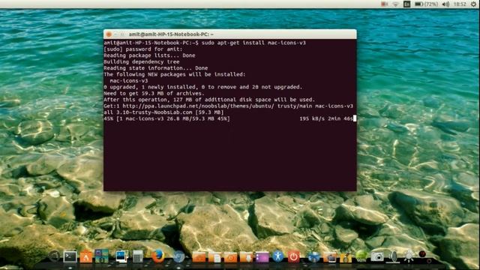Image resolution: width=480 pixels, height=270 pixels.
Task: Open the Wi-Fi network indicator in top panel
Action: tap(396, 4)
